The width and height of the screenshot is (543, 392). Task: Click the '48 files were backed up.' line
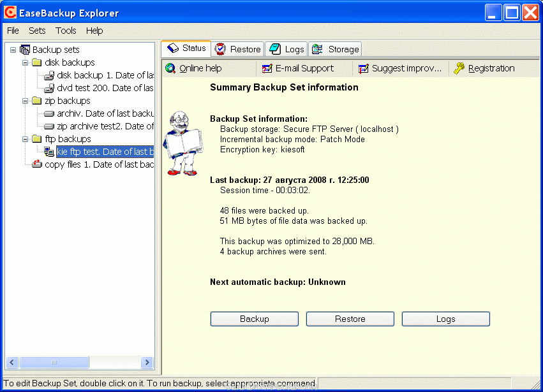pos(264,211)
